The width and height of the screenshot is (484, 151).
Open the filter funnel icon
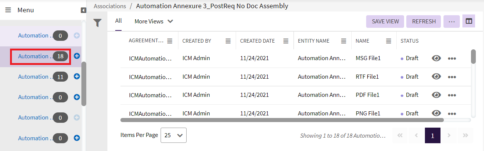click(x=97, y=23)
